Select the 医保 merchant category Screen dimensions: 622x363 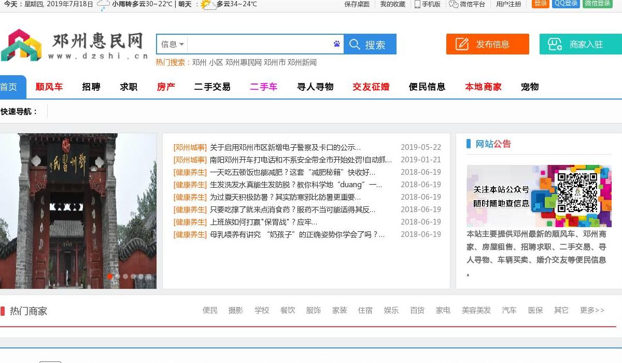pos(535,310)
